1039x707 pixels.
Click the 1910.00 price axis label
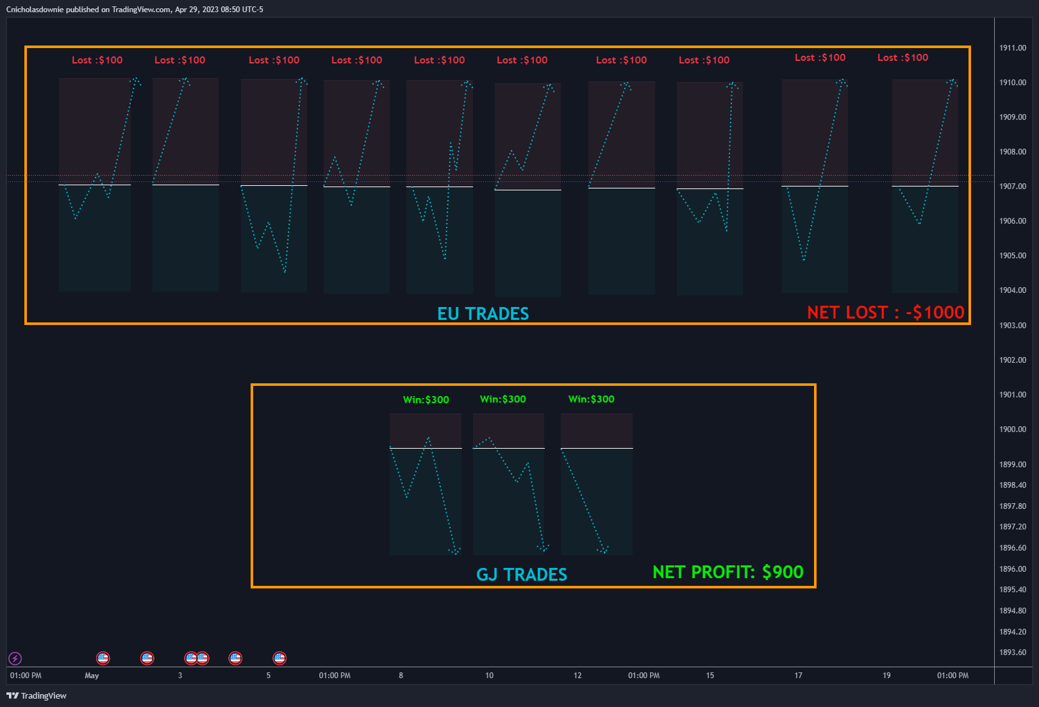1013,83
